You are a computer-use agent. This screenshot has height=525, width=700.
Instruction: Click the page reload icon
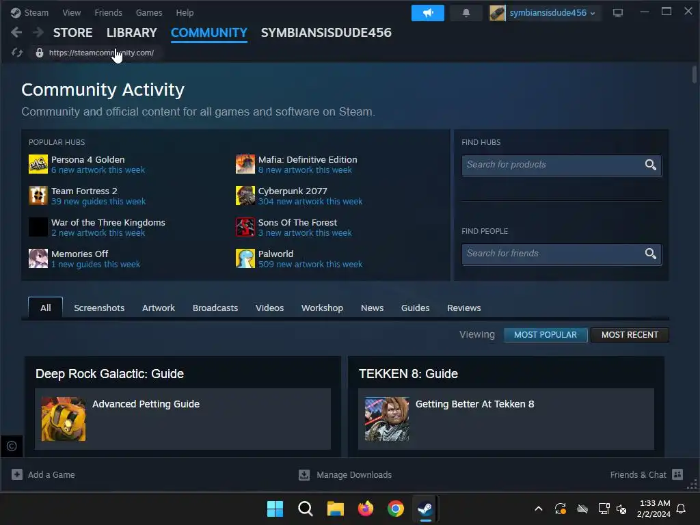(x=17, y=53)
